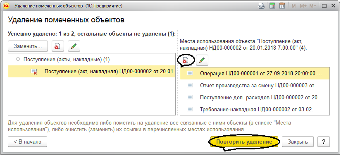Click the pencil edit icon above the usage list
Viewport: 341px width, 156px height.
click(x=202, y=60)
